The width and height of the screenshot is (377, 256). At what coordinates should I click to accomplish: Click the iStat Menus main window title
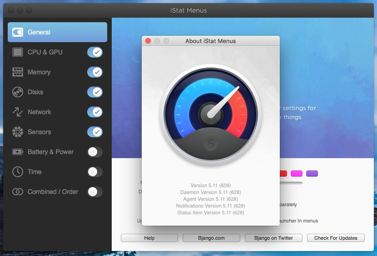(x=188, y=10)
